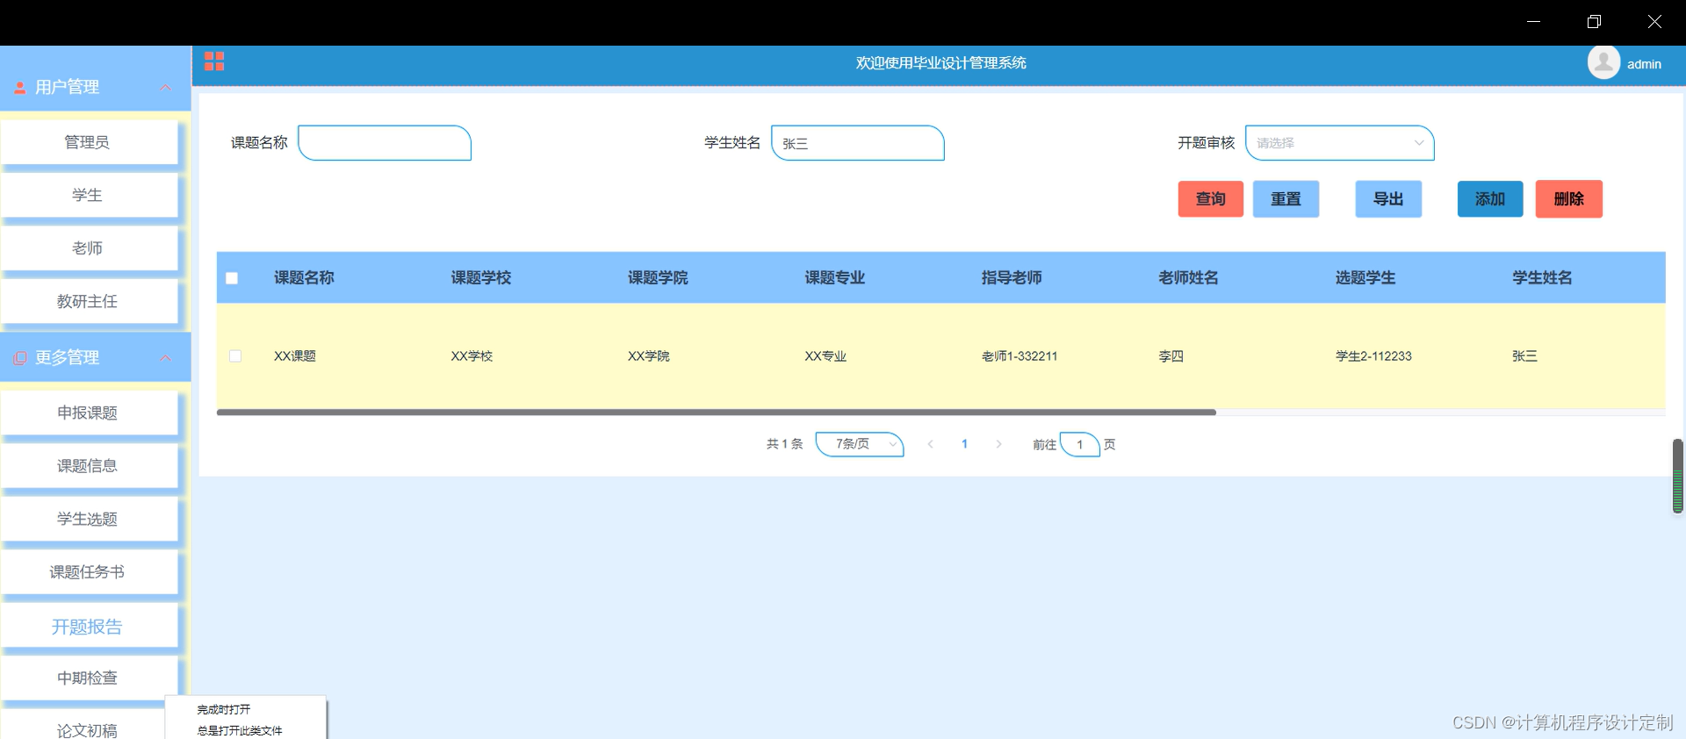Open 申报课题 menu item
The width and height of the screenshot is (1686, 739).
89,413
